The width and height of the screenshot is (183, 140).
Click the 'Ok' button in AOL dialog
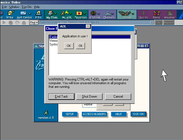coord(81,46)
